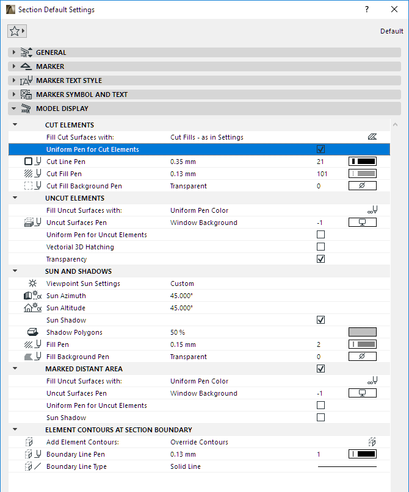
Task: Click uniform pen icon in Uncut Elements Fill row
Action: point(372,210)
